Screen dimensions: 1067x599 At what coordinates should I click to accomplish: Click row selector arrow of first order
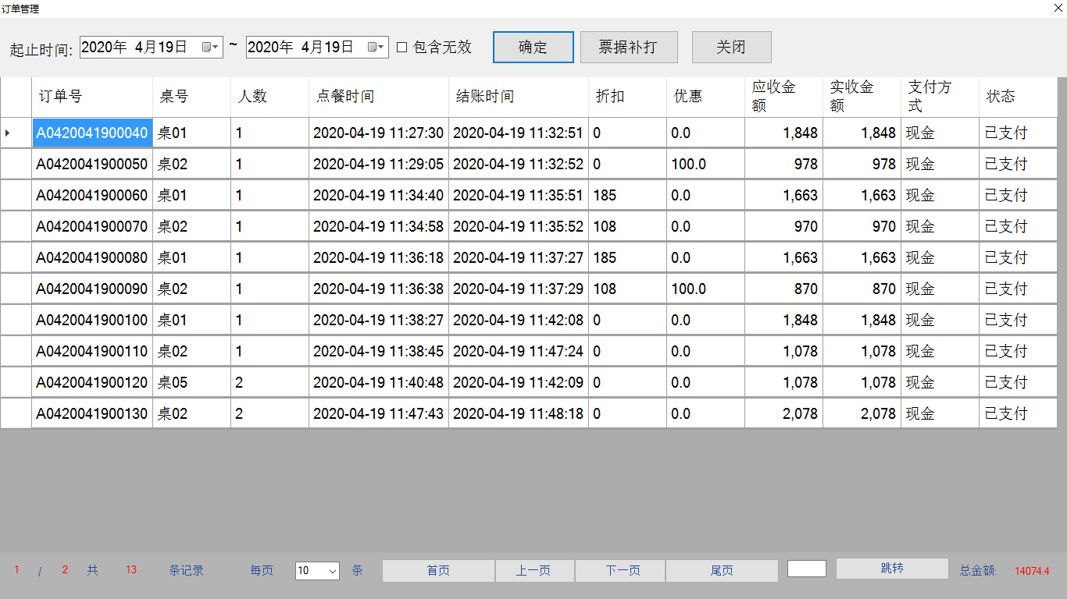(16, 133)
